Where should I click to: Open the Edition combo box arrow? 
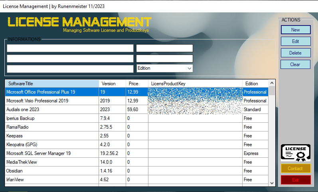[x=190, y=68]
